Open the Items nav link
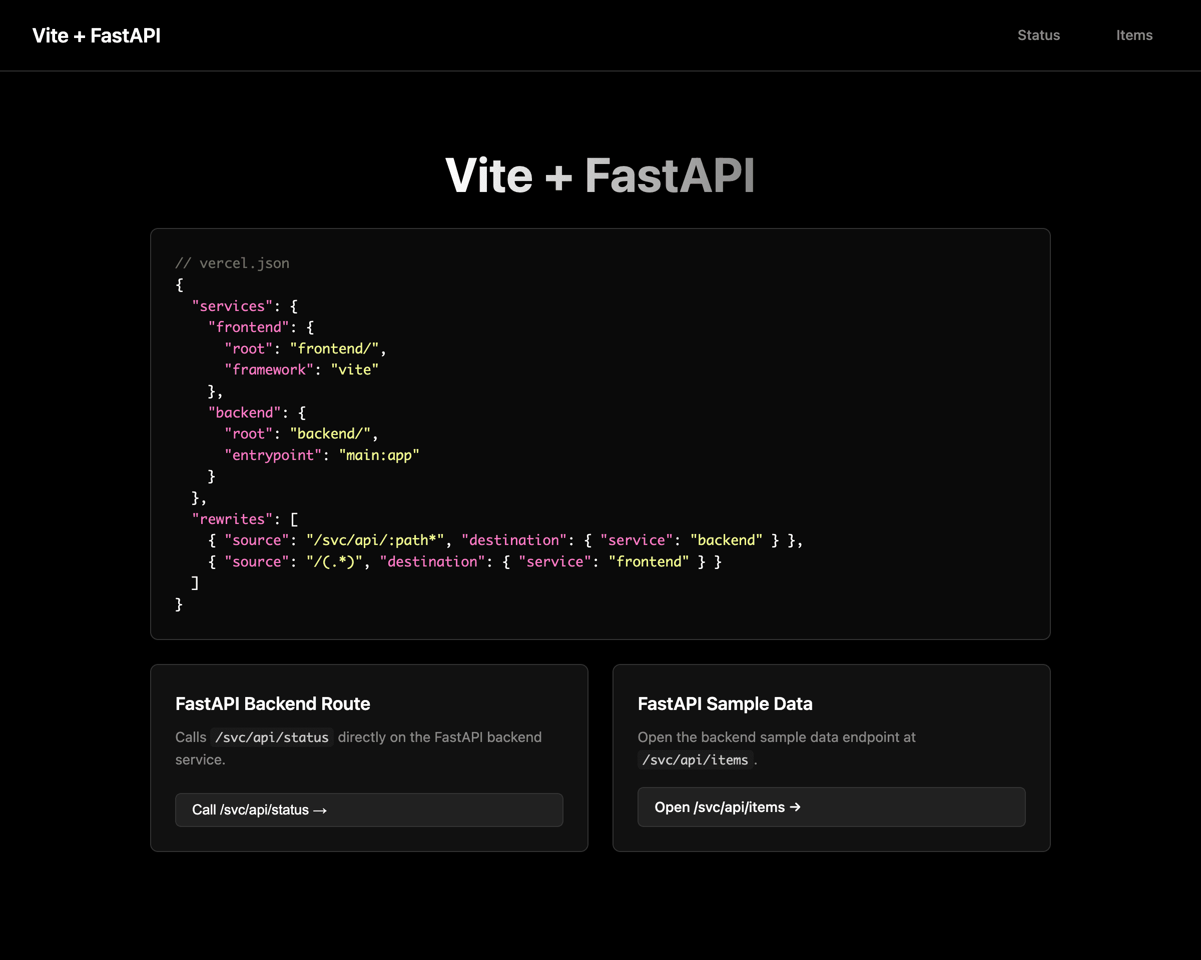 1134,35
